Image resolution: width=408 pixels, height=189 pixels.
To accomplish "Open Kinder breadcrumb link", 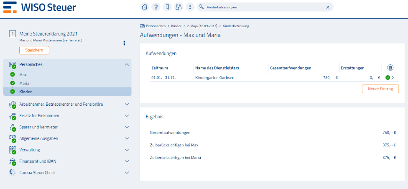I will pos(176,26).
